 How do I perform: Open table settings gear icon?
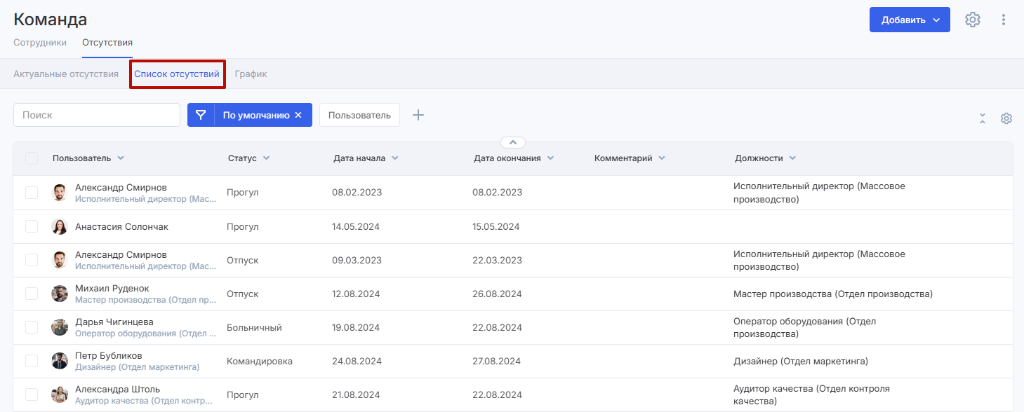1006,118
